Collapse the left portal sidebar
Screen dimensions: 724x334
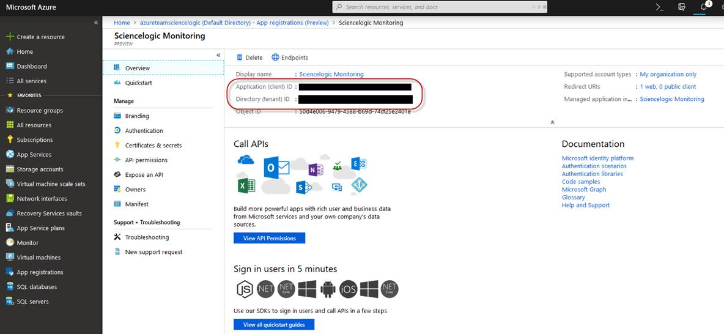[x=95, y=23]
